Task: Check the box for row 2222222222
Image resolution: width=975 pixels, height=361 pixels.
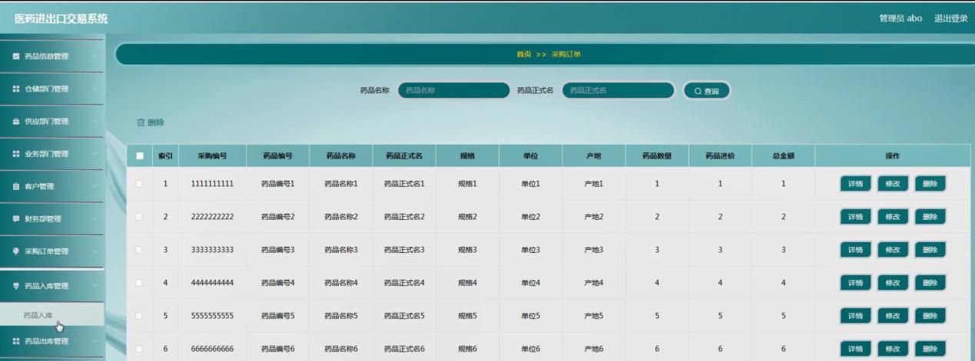Action: click(139, 217)
